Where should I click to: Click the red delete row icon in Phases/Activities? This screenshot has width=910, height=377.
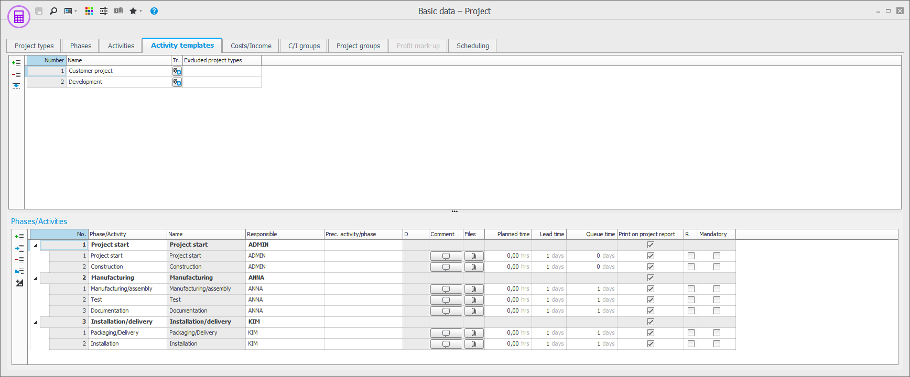(19, 260)
